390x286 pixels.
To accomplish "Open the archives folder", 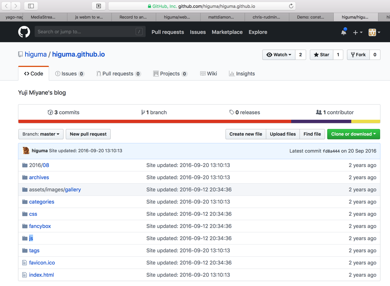I will click(x=39, y=177).
